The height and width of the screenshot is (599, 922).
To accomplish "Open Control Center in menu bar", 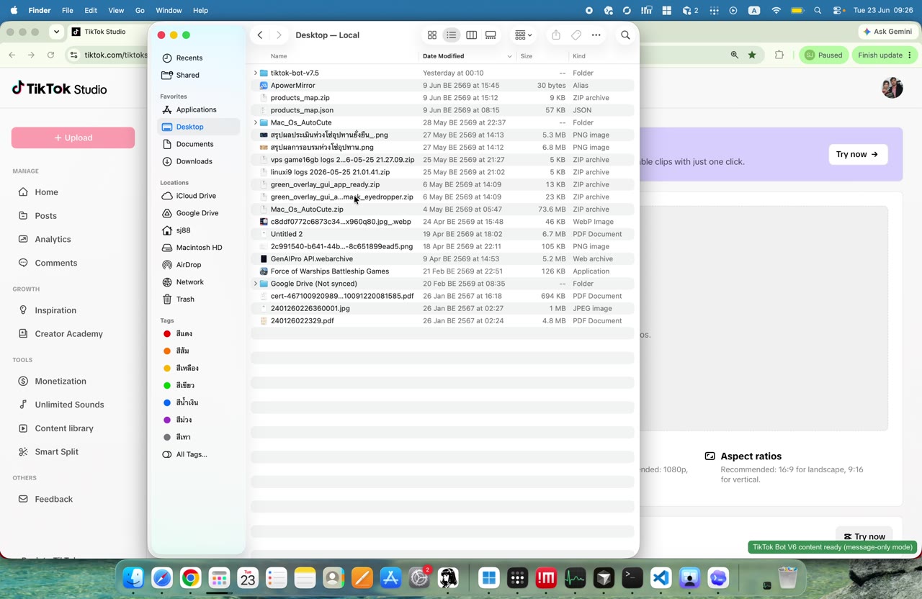I will coord(838,10).
